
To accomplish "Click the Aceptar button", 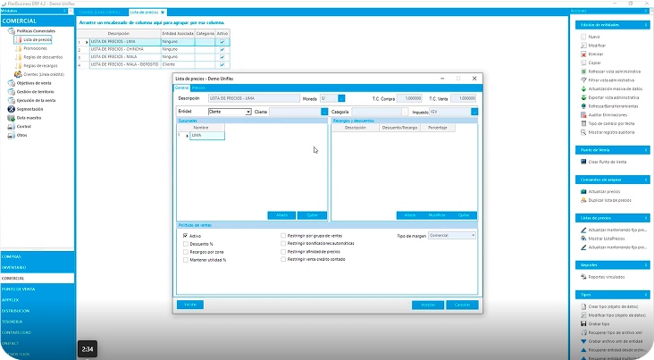I will [x=428, y=305].
